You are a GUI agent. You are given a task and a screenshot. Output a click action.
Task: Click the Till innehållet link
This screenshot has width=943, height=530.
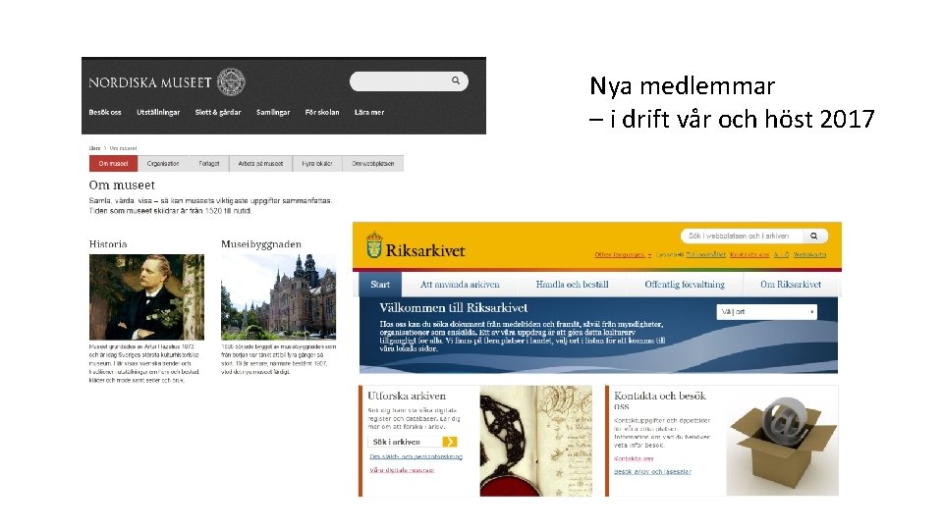click(705, 255)
